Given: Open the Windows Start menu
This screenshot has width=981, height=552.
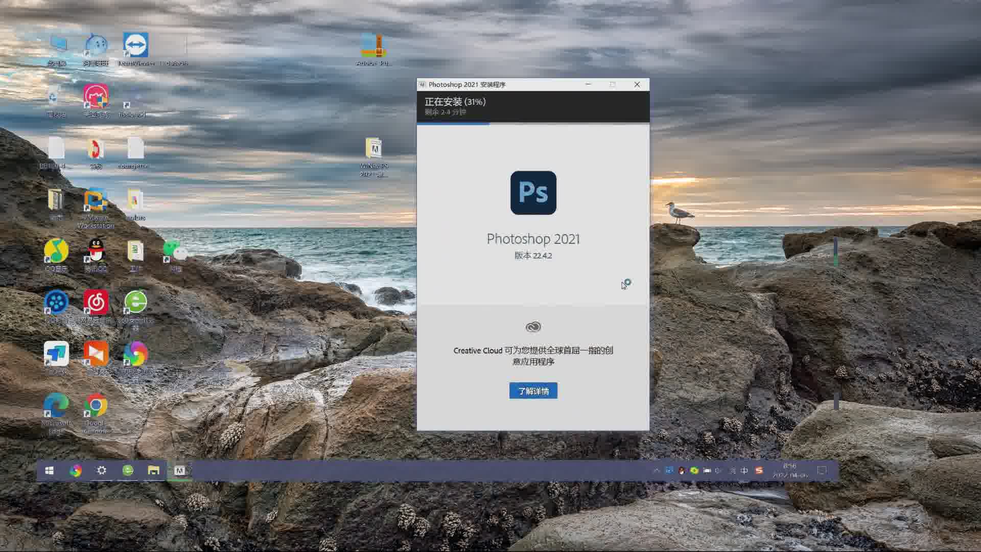Looking at the screenshot, I should pos(50,470).
